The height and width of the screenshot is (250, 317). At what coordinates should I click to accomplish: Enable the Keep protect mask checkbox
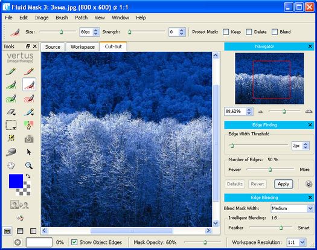click(x=226, y=32)
